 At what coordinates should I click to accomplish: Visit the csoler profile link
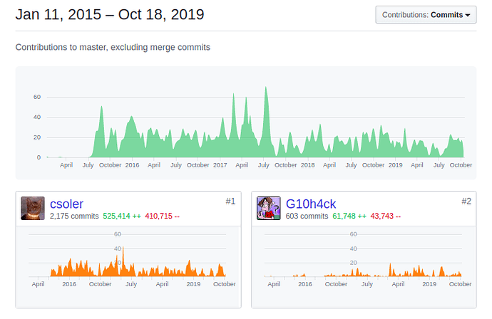(66, 204)
